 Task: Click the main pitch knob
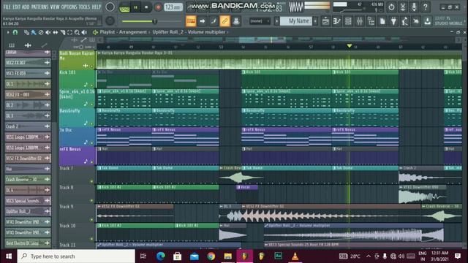pos(110,21)
